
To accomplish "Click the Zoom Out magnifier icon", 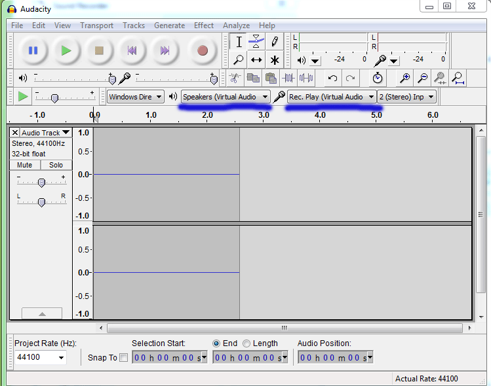I will point(423,78).
